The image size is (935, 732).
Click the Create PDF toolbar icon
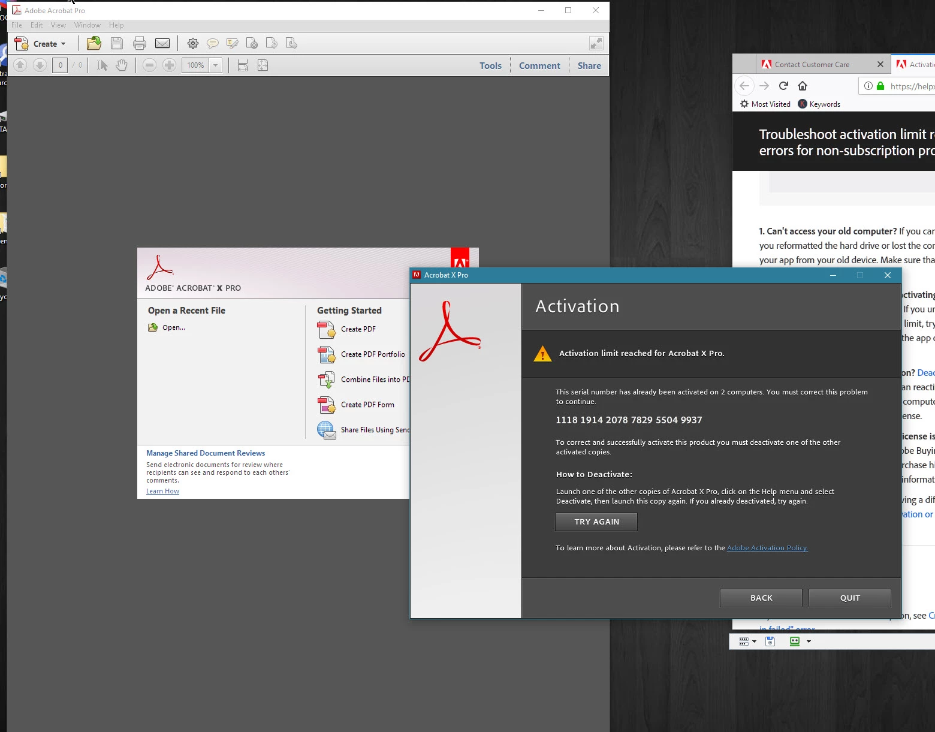22,43
